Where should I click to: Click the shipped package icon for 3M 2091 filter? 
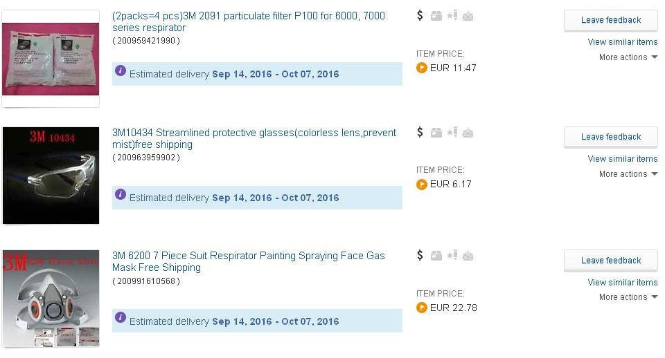click(x=436, y=16)
